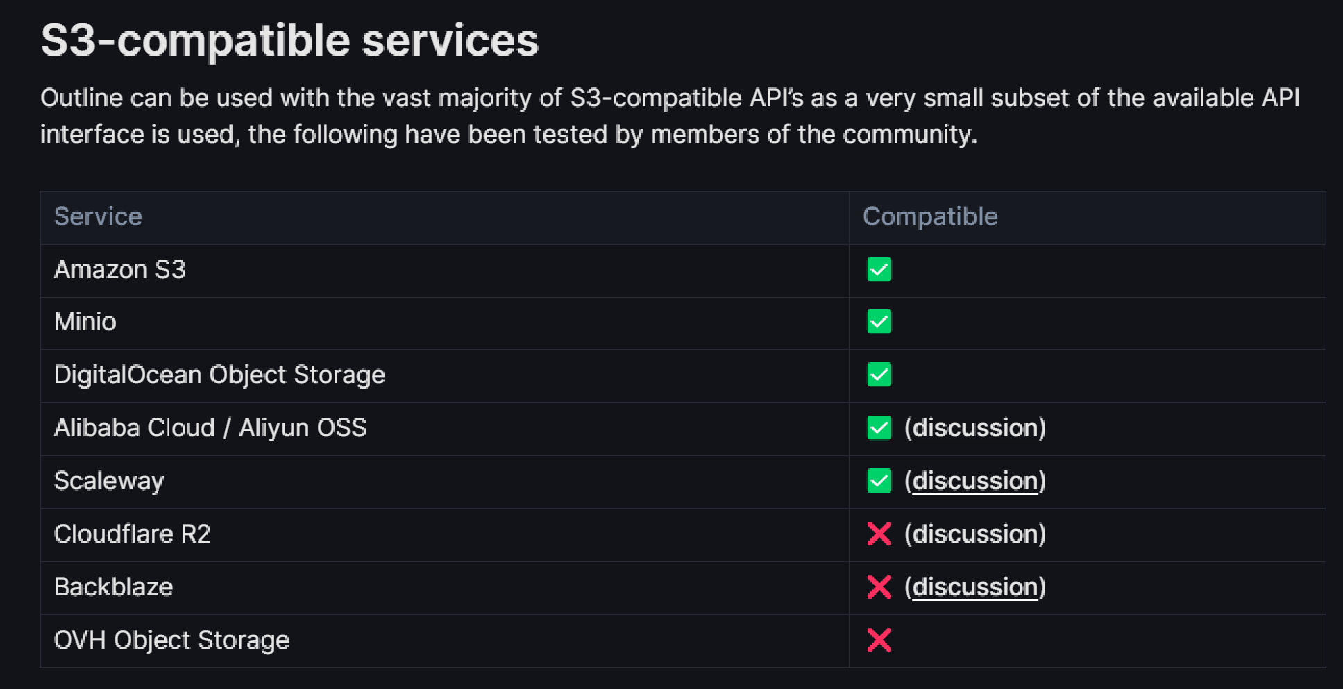1343x689 pixels.
Task: Click the S3-compatible services heading
Action: tap(289, 40)
